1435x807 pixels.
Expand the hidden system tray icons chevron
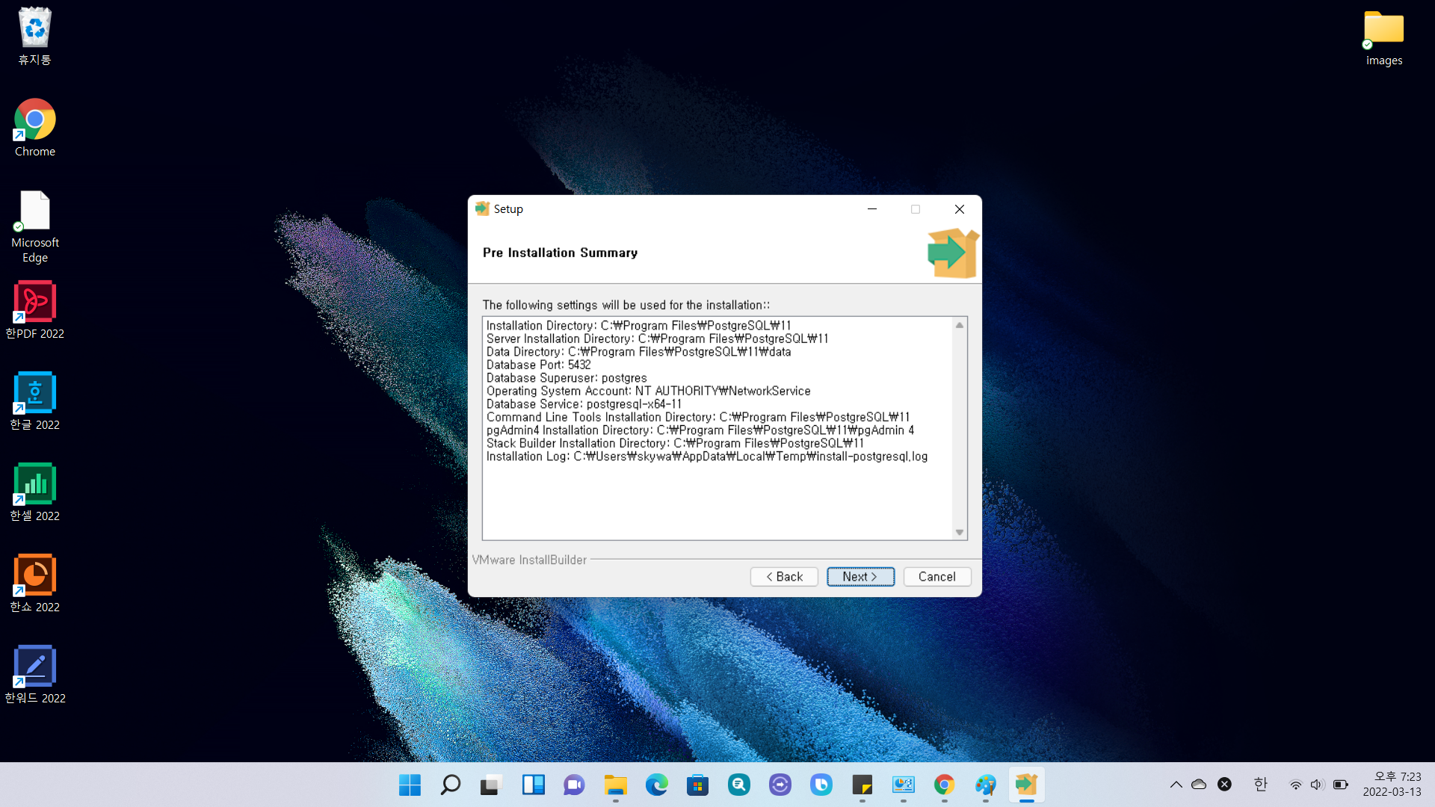(x=1176, y=785)
